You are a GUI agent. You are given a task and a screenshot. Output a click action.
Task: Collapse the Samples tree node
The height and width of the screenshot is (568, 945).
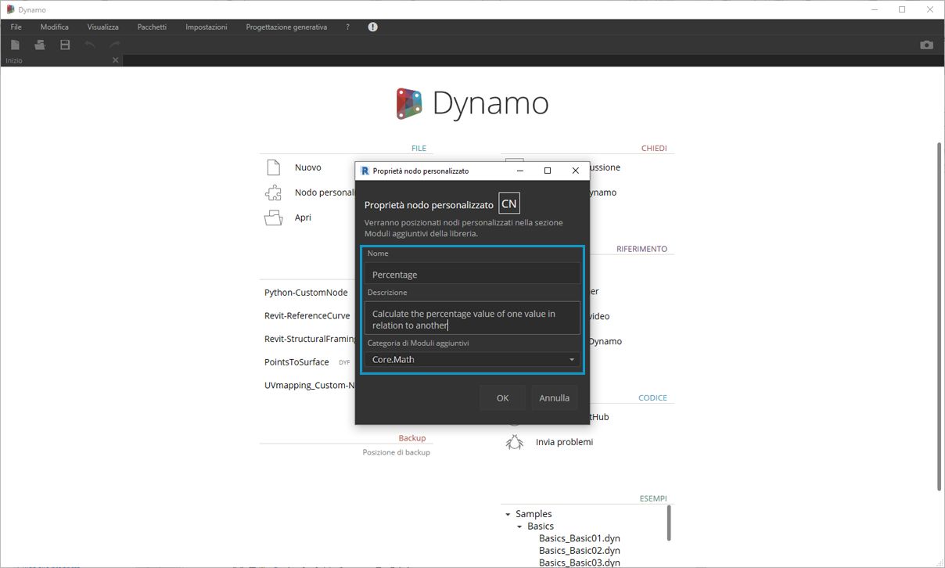click(x=508, y=514)
